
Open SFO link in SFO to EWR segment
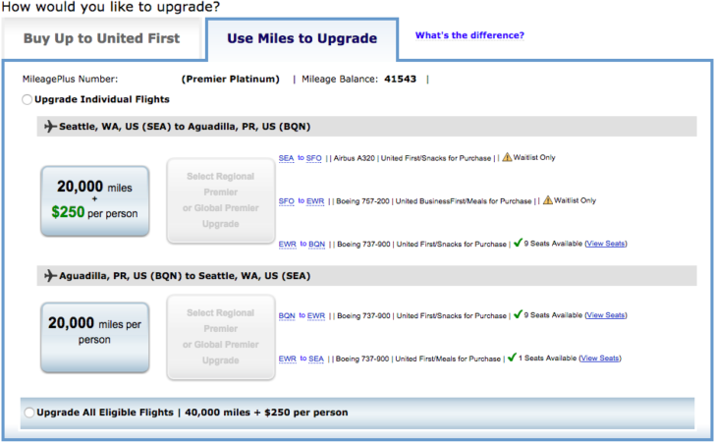pyautogui.click(x=287, y=201)
